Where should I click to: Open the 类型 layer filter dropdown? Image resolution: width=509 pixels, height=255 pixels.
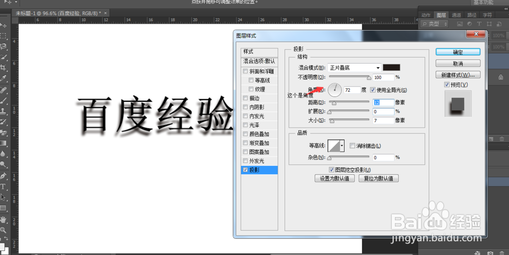click(x=434, y=24)
